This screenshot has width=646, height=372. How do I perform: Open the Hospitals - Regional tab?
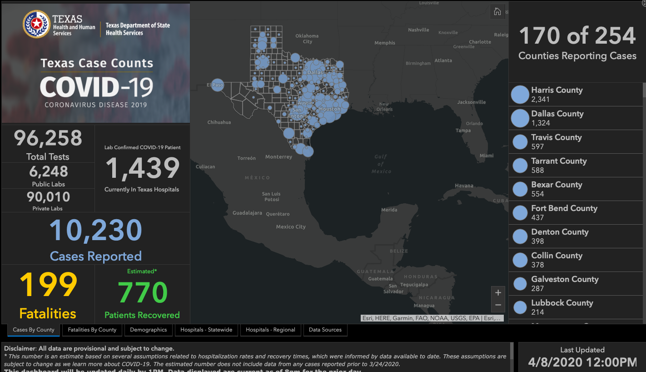tap(270, 330)
